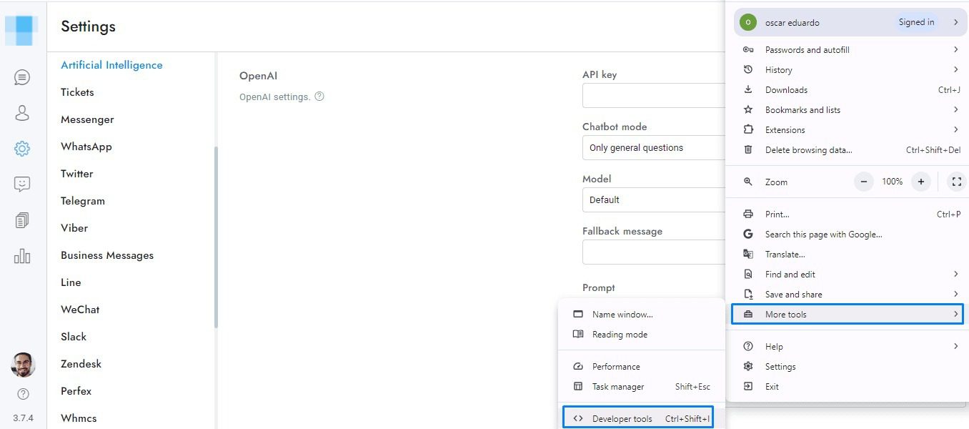Click the user profile avatar photo
Screen dimensions: 969x429
23,365
